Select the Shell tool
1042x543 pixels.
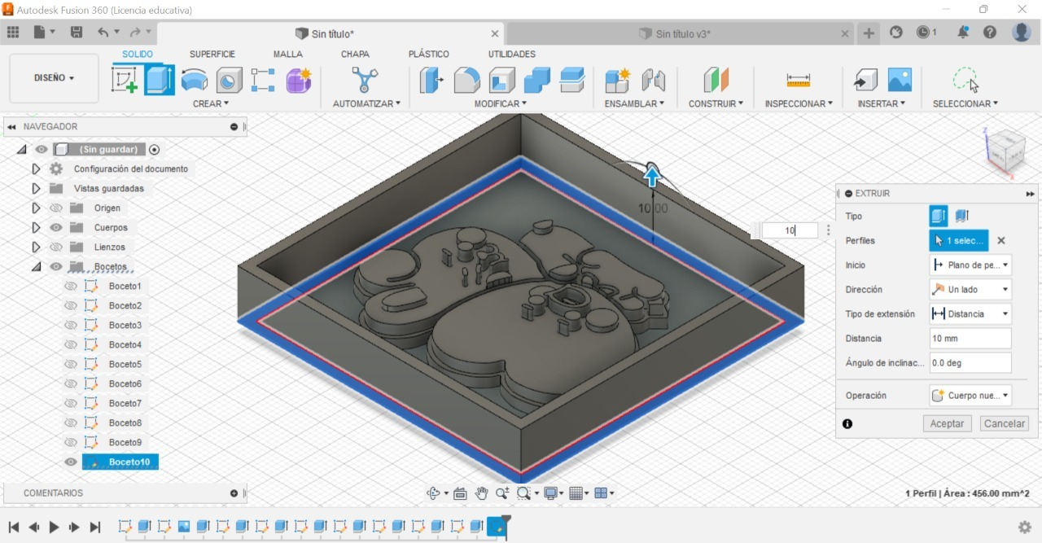[501, 80]
